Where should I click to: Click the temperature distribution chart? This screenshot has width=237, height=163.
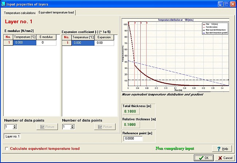tap(175, 55)
